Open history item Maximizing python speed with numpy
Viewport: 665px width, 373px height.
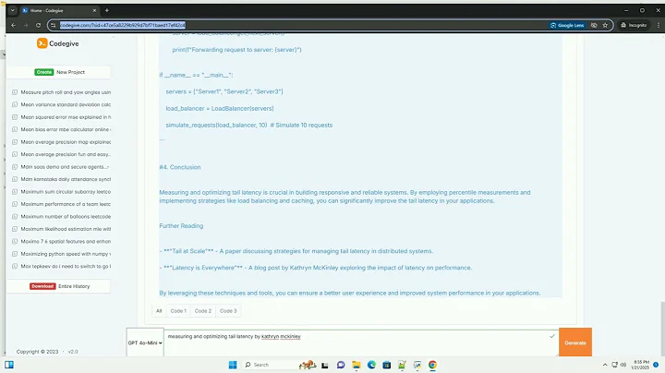click(66, 254)
